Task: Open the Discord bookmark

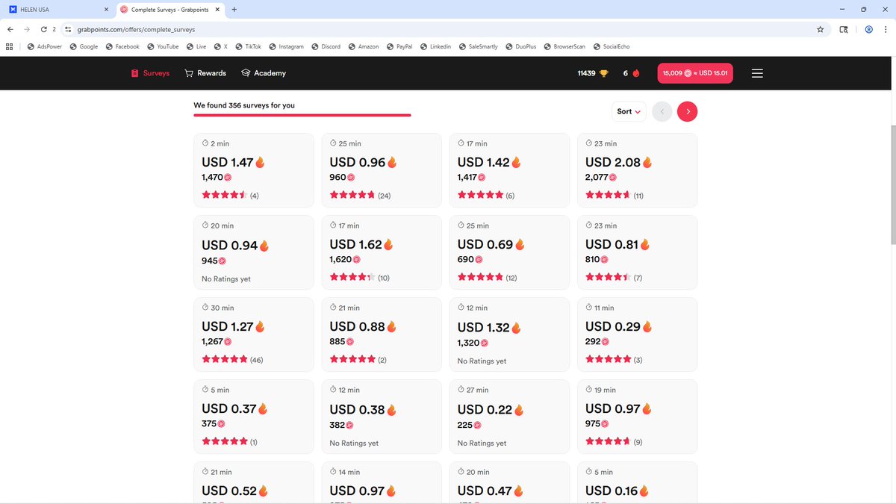Action: point(326,46)
